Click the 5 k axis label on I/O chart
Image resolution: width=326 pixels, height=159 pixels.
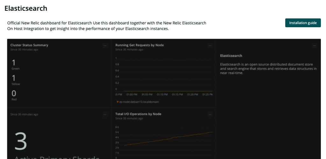[x=117, y=132]
